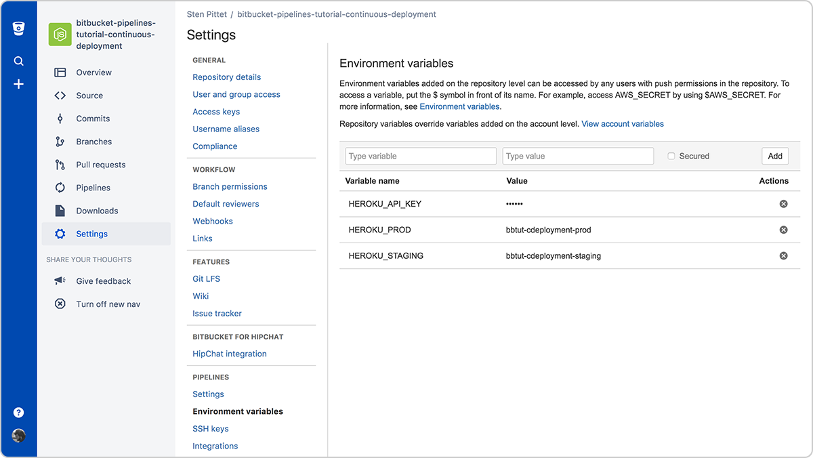Open the Webhooks settings page
813x458 pixels.
(x=212, y=221)
